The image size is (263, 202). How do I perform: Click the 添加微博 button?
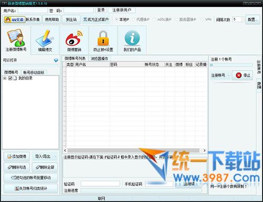17,157
